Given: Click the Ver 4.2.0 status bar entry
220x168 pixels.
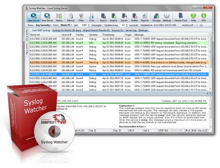Looking at the screenshot, I should click(203, 130).
